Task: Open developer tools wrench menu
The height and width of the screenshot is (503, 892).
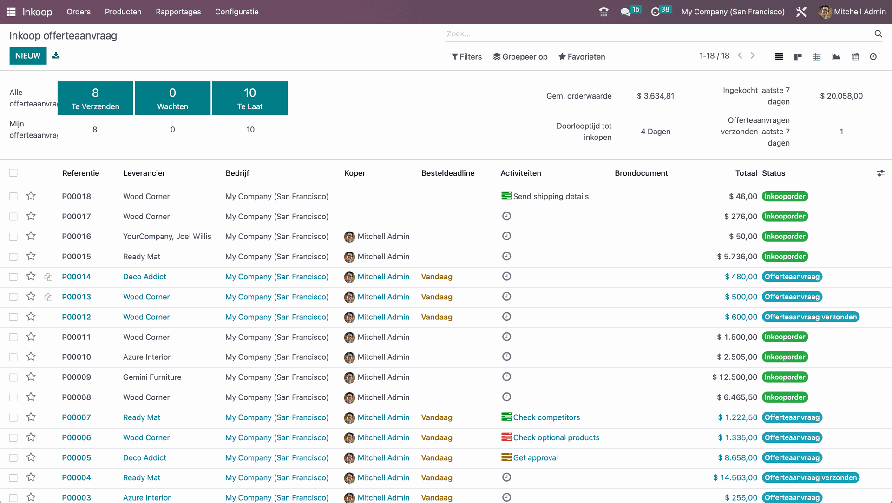Action: coord(801,12)
